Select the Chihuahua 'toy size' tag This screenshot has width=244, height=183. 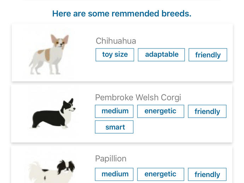tap(115, 55)
